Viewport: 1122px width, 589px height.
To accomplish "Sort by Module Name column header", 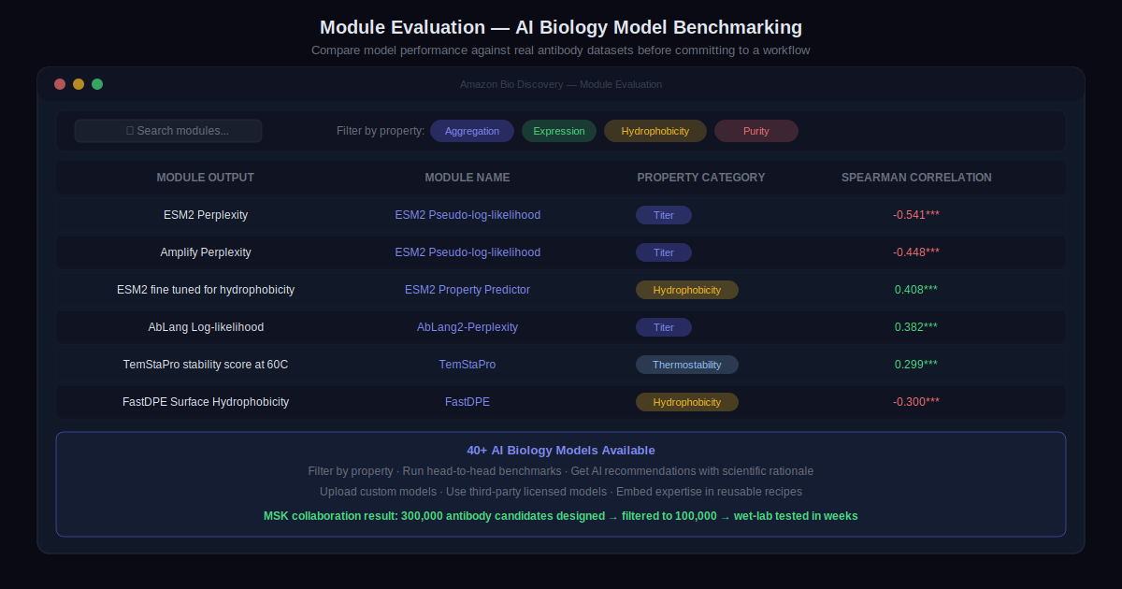I will 467,178.
